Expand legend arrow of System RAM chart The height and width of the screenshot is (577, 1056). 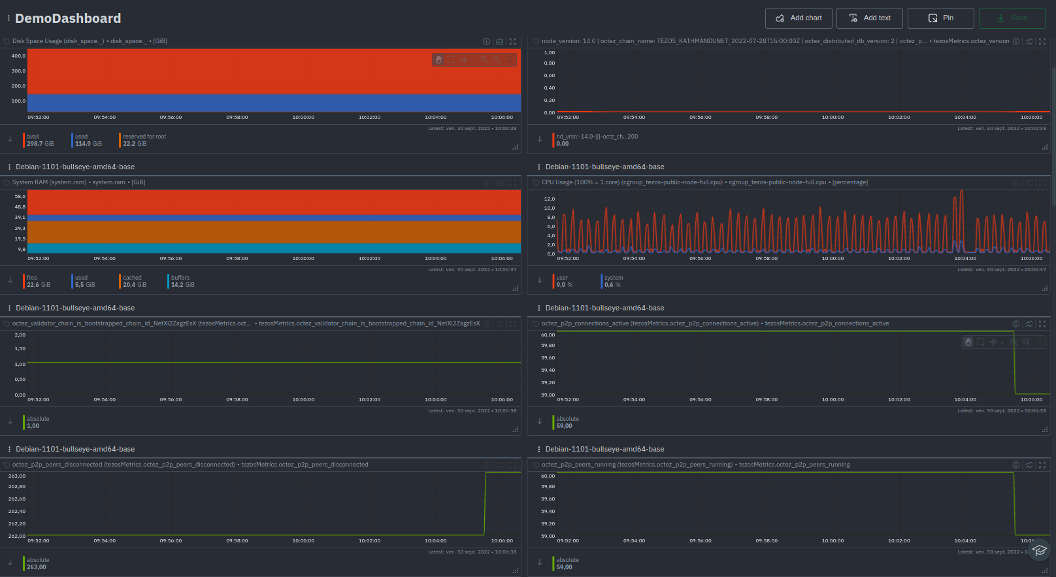(10, 280)
